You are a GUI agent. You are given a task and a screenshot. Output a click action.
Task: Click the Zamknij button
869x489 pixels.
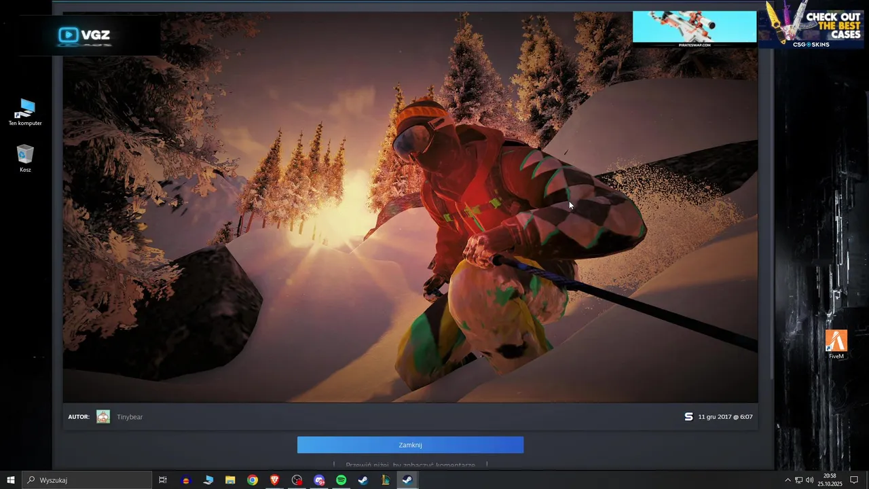point(410,445)
